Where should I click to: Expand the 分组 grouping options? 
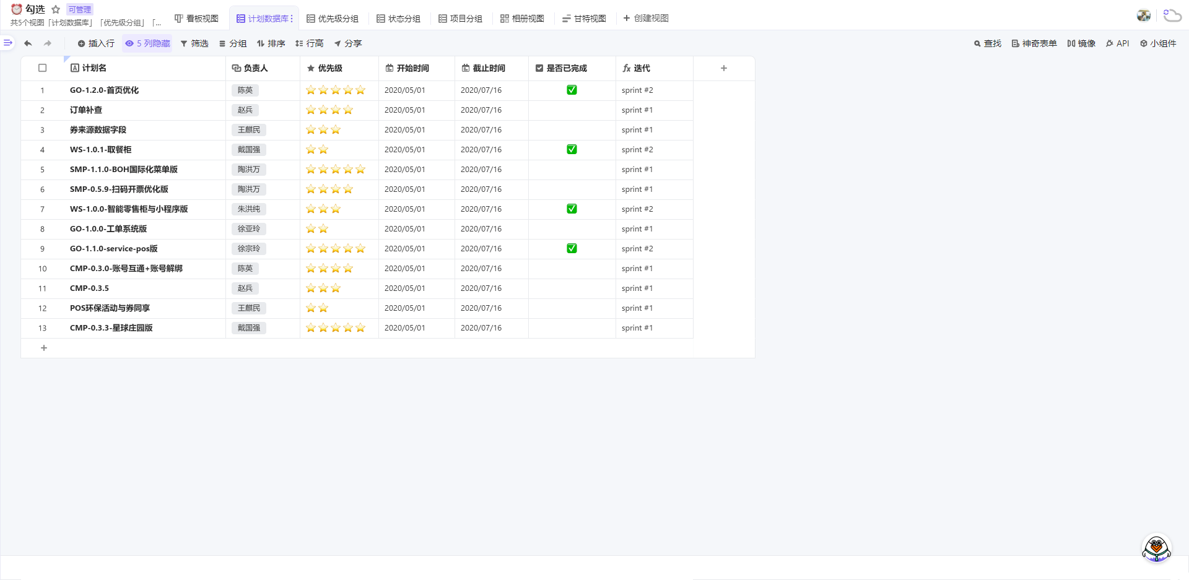click(x=232, y=43)
